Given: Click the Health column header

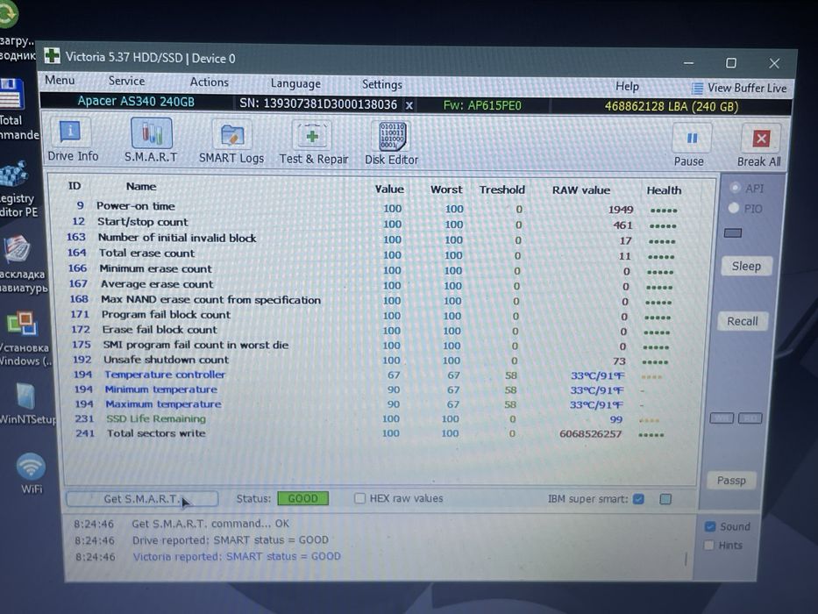Looking at the screenshot, I should click(x=664, y=190).
